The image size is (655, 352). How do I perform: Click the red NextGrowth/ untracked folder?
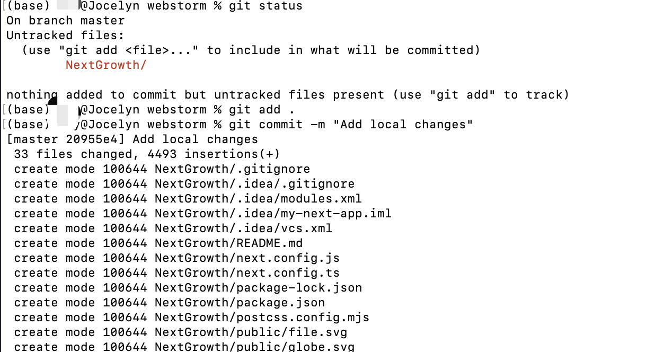tap(106, 65)
